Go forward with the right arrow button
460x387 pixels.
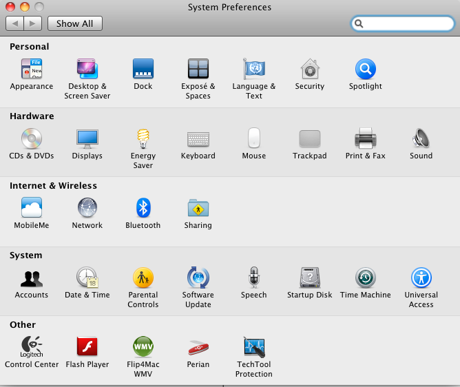point(32,23)
